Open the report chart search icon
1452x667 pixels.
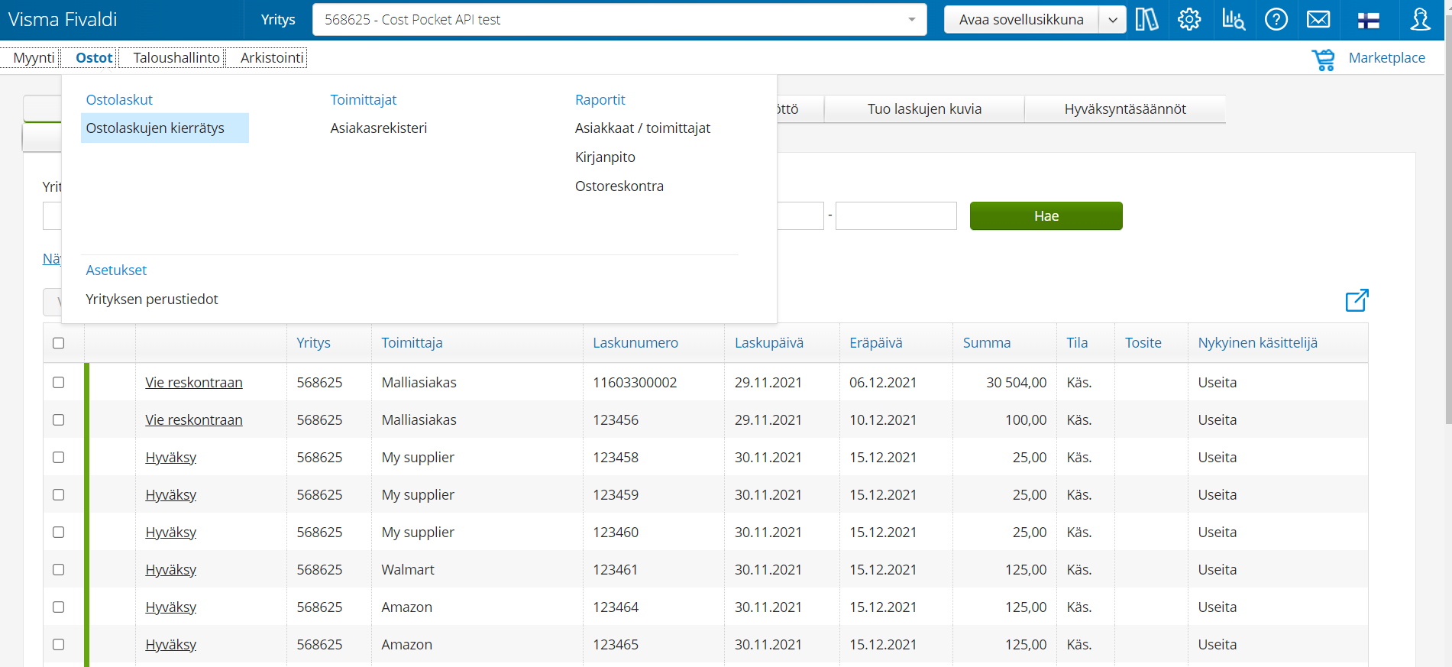pos(1233,19)
